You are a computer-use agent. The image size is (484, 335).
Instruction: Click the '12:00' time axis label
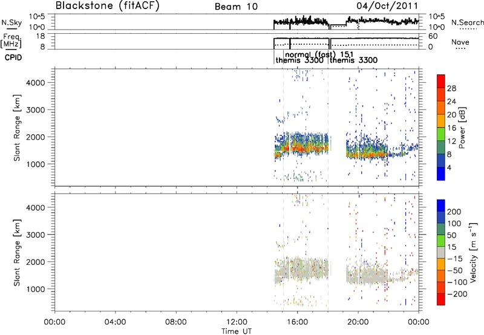pyautogui.click(x=237, y=322)
